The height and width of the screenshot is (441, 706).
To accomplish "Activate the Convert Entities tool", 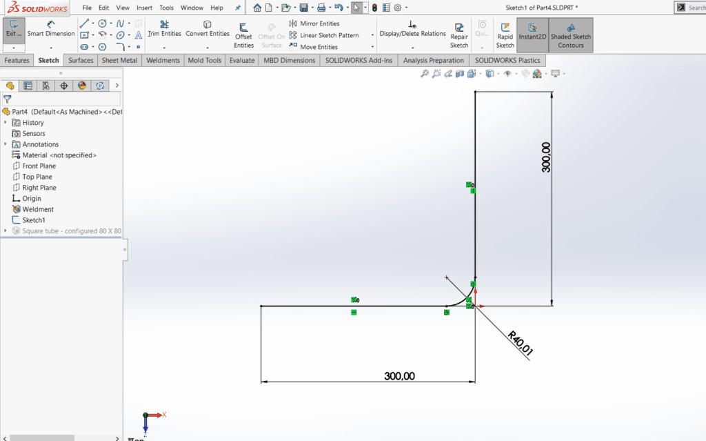I will click(x=208, y=28).
